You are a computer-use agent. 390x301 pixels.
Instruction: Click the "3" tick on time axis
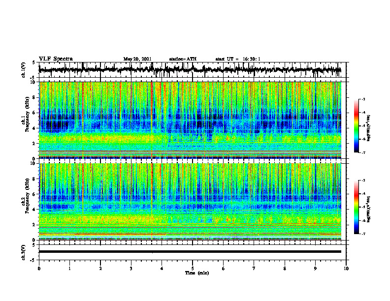coord(131,269)
